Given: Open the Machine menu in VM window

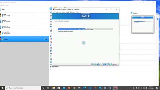Looking at the screenshot, I should click(58, 12).
